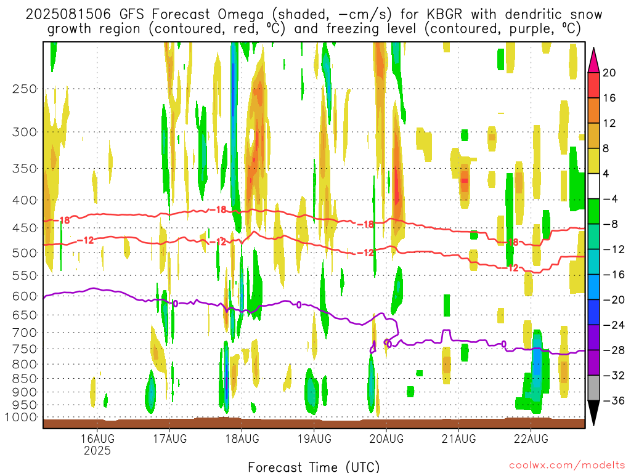Click the 20AUG date label
Screen dimensions: 631x473
386,439
